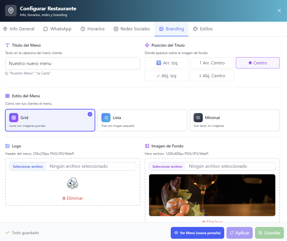Click the "T" icon beside Título del Menú
The image size is (287, 241).
tap(7, 45)
